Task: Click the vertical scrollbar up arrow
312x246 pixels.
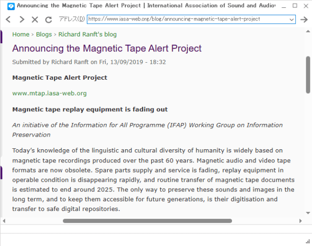Action: pyautogui.click(x=308, y=31)
